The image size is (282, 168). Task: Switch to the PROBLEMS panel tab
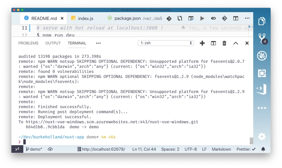pyautogui.click(x=28, y=43)
